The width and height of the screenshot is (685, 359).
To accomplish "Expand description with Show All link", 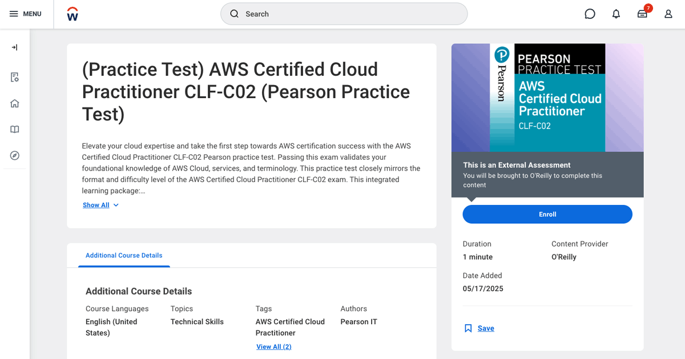I will (96, 205).
